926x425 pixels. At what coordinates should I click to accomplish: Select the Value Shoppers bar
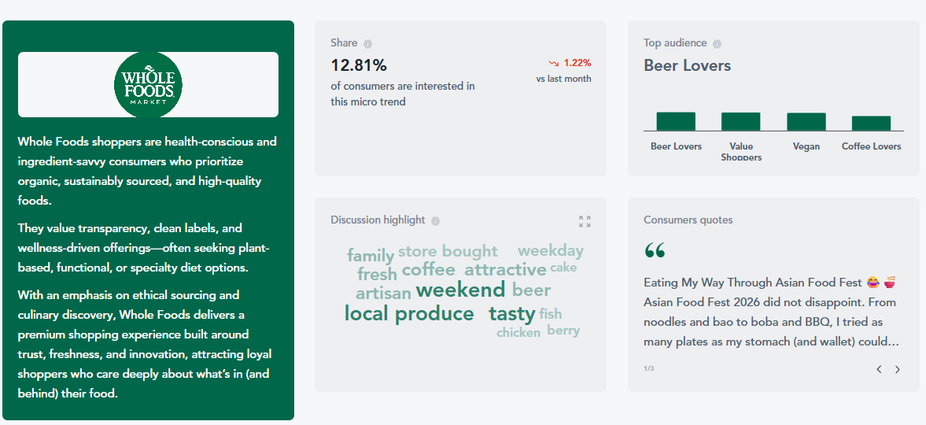(x=740, y=121)
